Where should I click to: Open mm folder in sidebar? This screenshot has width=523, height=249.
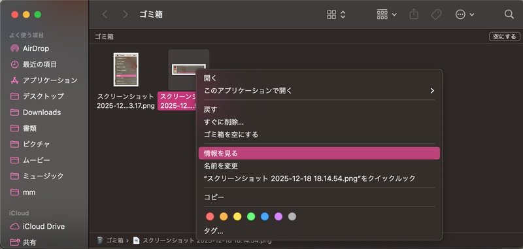pos(29,192)
